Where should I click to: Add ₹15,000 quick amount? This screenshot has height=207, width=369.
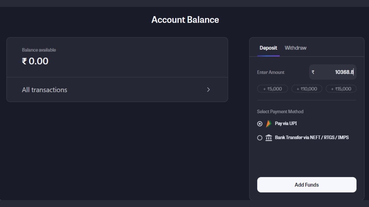point(341,89)
